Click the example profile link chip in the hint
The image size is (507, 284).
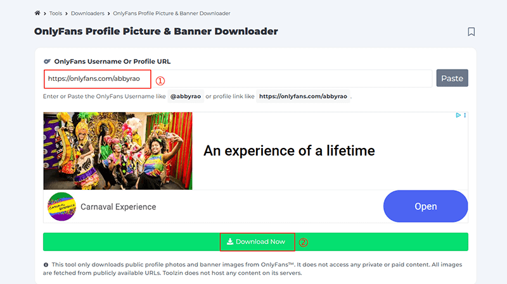304,97
